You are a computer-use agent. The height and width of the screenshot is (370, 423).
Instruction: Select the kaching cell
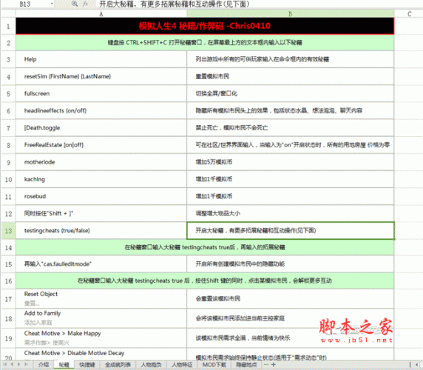(101, 179)
